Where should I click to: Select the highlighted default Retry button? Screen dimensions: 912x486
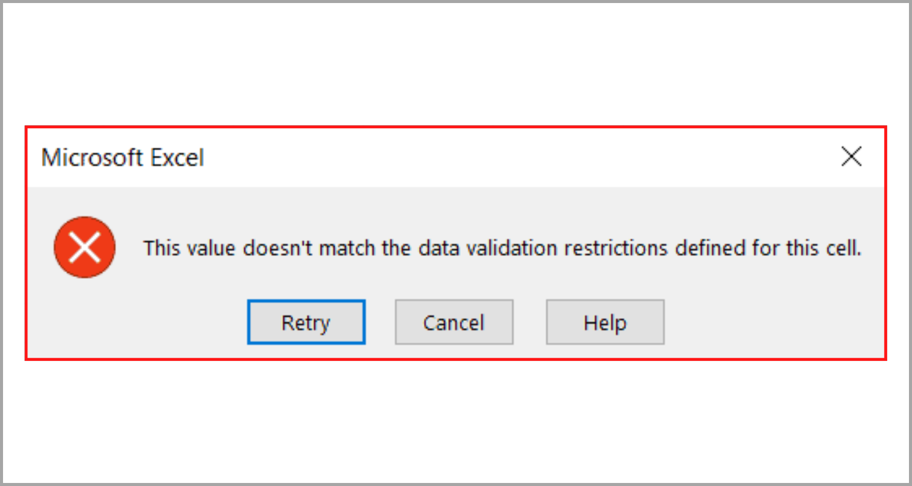pyautogui.click(x=306, y=322)
